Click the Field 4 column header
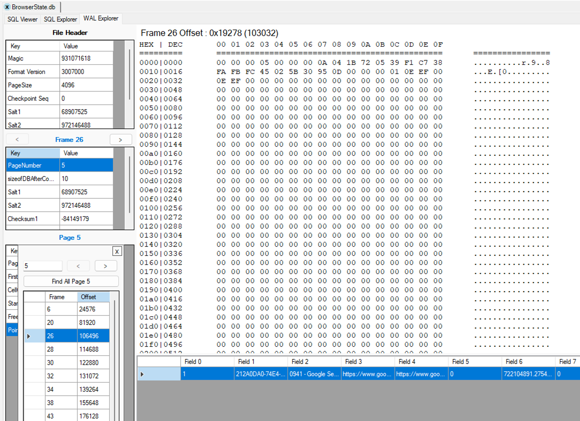Image resolution: width=580 pixels, height=421 pixels. [x=421, y=362]
